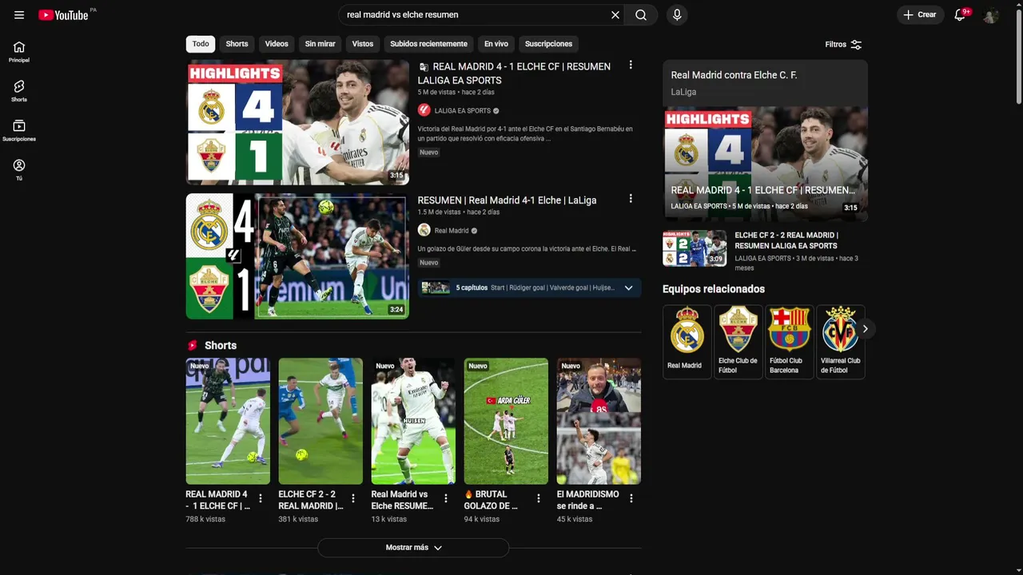The image size is (1023, 575).
Task: Open LALIGA highlights 4-1 video thumbnail
Action: pyautogui.click(x=297, y=122)
